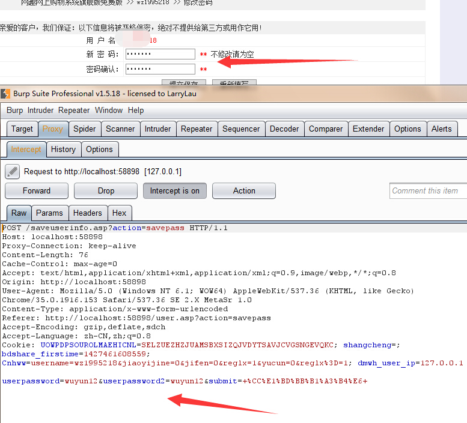Open the Proxy Options sub-tab

[100, 149]
